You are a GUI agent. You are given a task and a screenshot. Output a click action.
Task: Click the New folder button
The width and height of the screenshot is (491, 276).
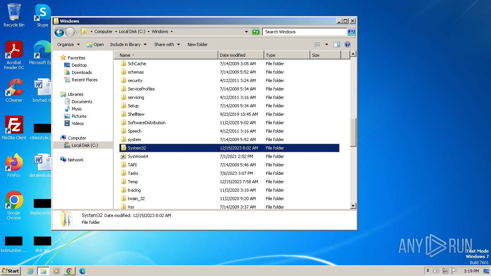coord(197,44)
